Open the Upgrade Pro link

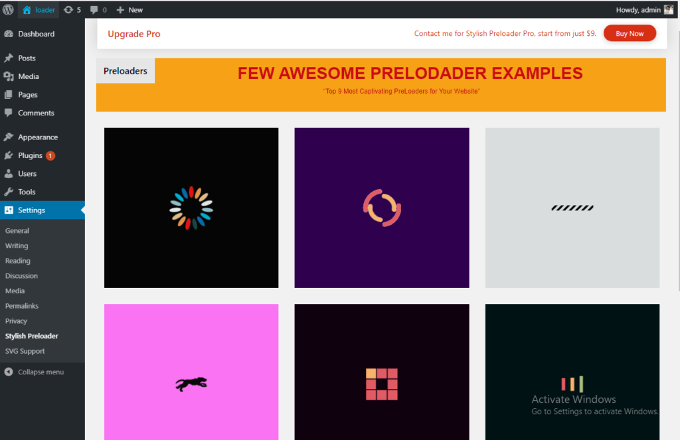point(133,33)
